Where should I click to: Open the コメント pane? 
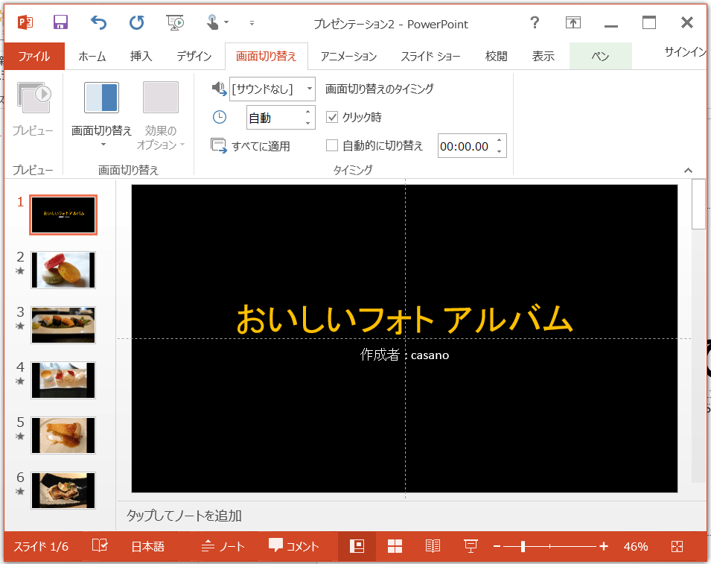(x=294, y=546)
